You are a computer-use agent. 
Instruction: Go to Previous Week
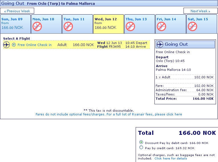click(x=17, y=11)
